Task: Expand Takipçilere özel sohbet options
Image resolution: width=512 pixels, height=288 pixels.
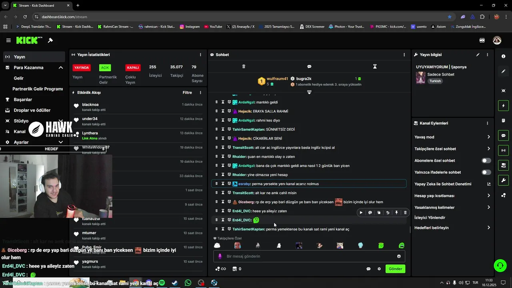Action: 488,149
